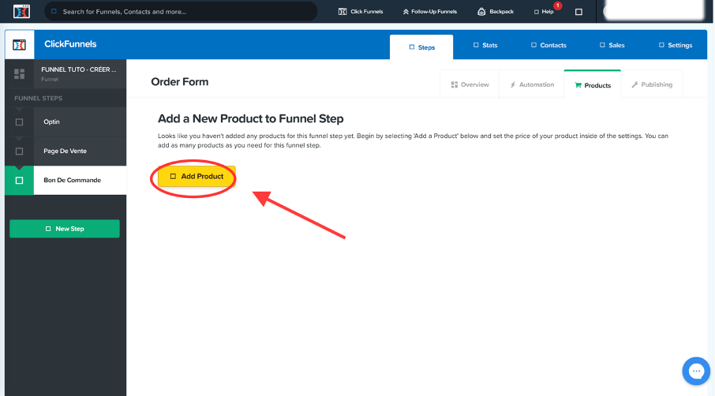Click the square icon next to Help
The height and width of the screenshot is (396, 715).
pos(578,12)
